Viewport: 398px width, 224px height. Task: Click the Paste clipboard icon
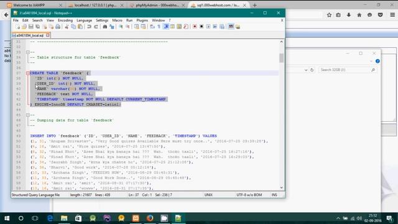click(80, 27)
